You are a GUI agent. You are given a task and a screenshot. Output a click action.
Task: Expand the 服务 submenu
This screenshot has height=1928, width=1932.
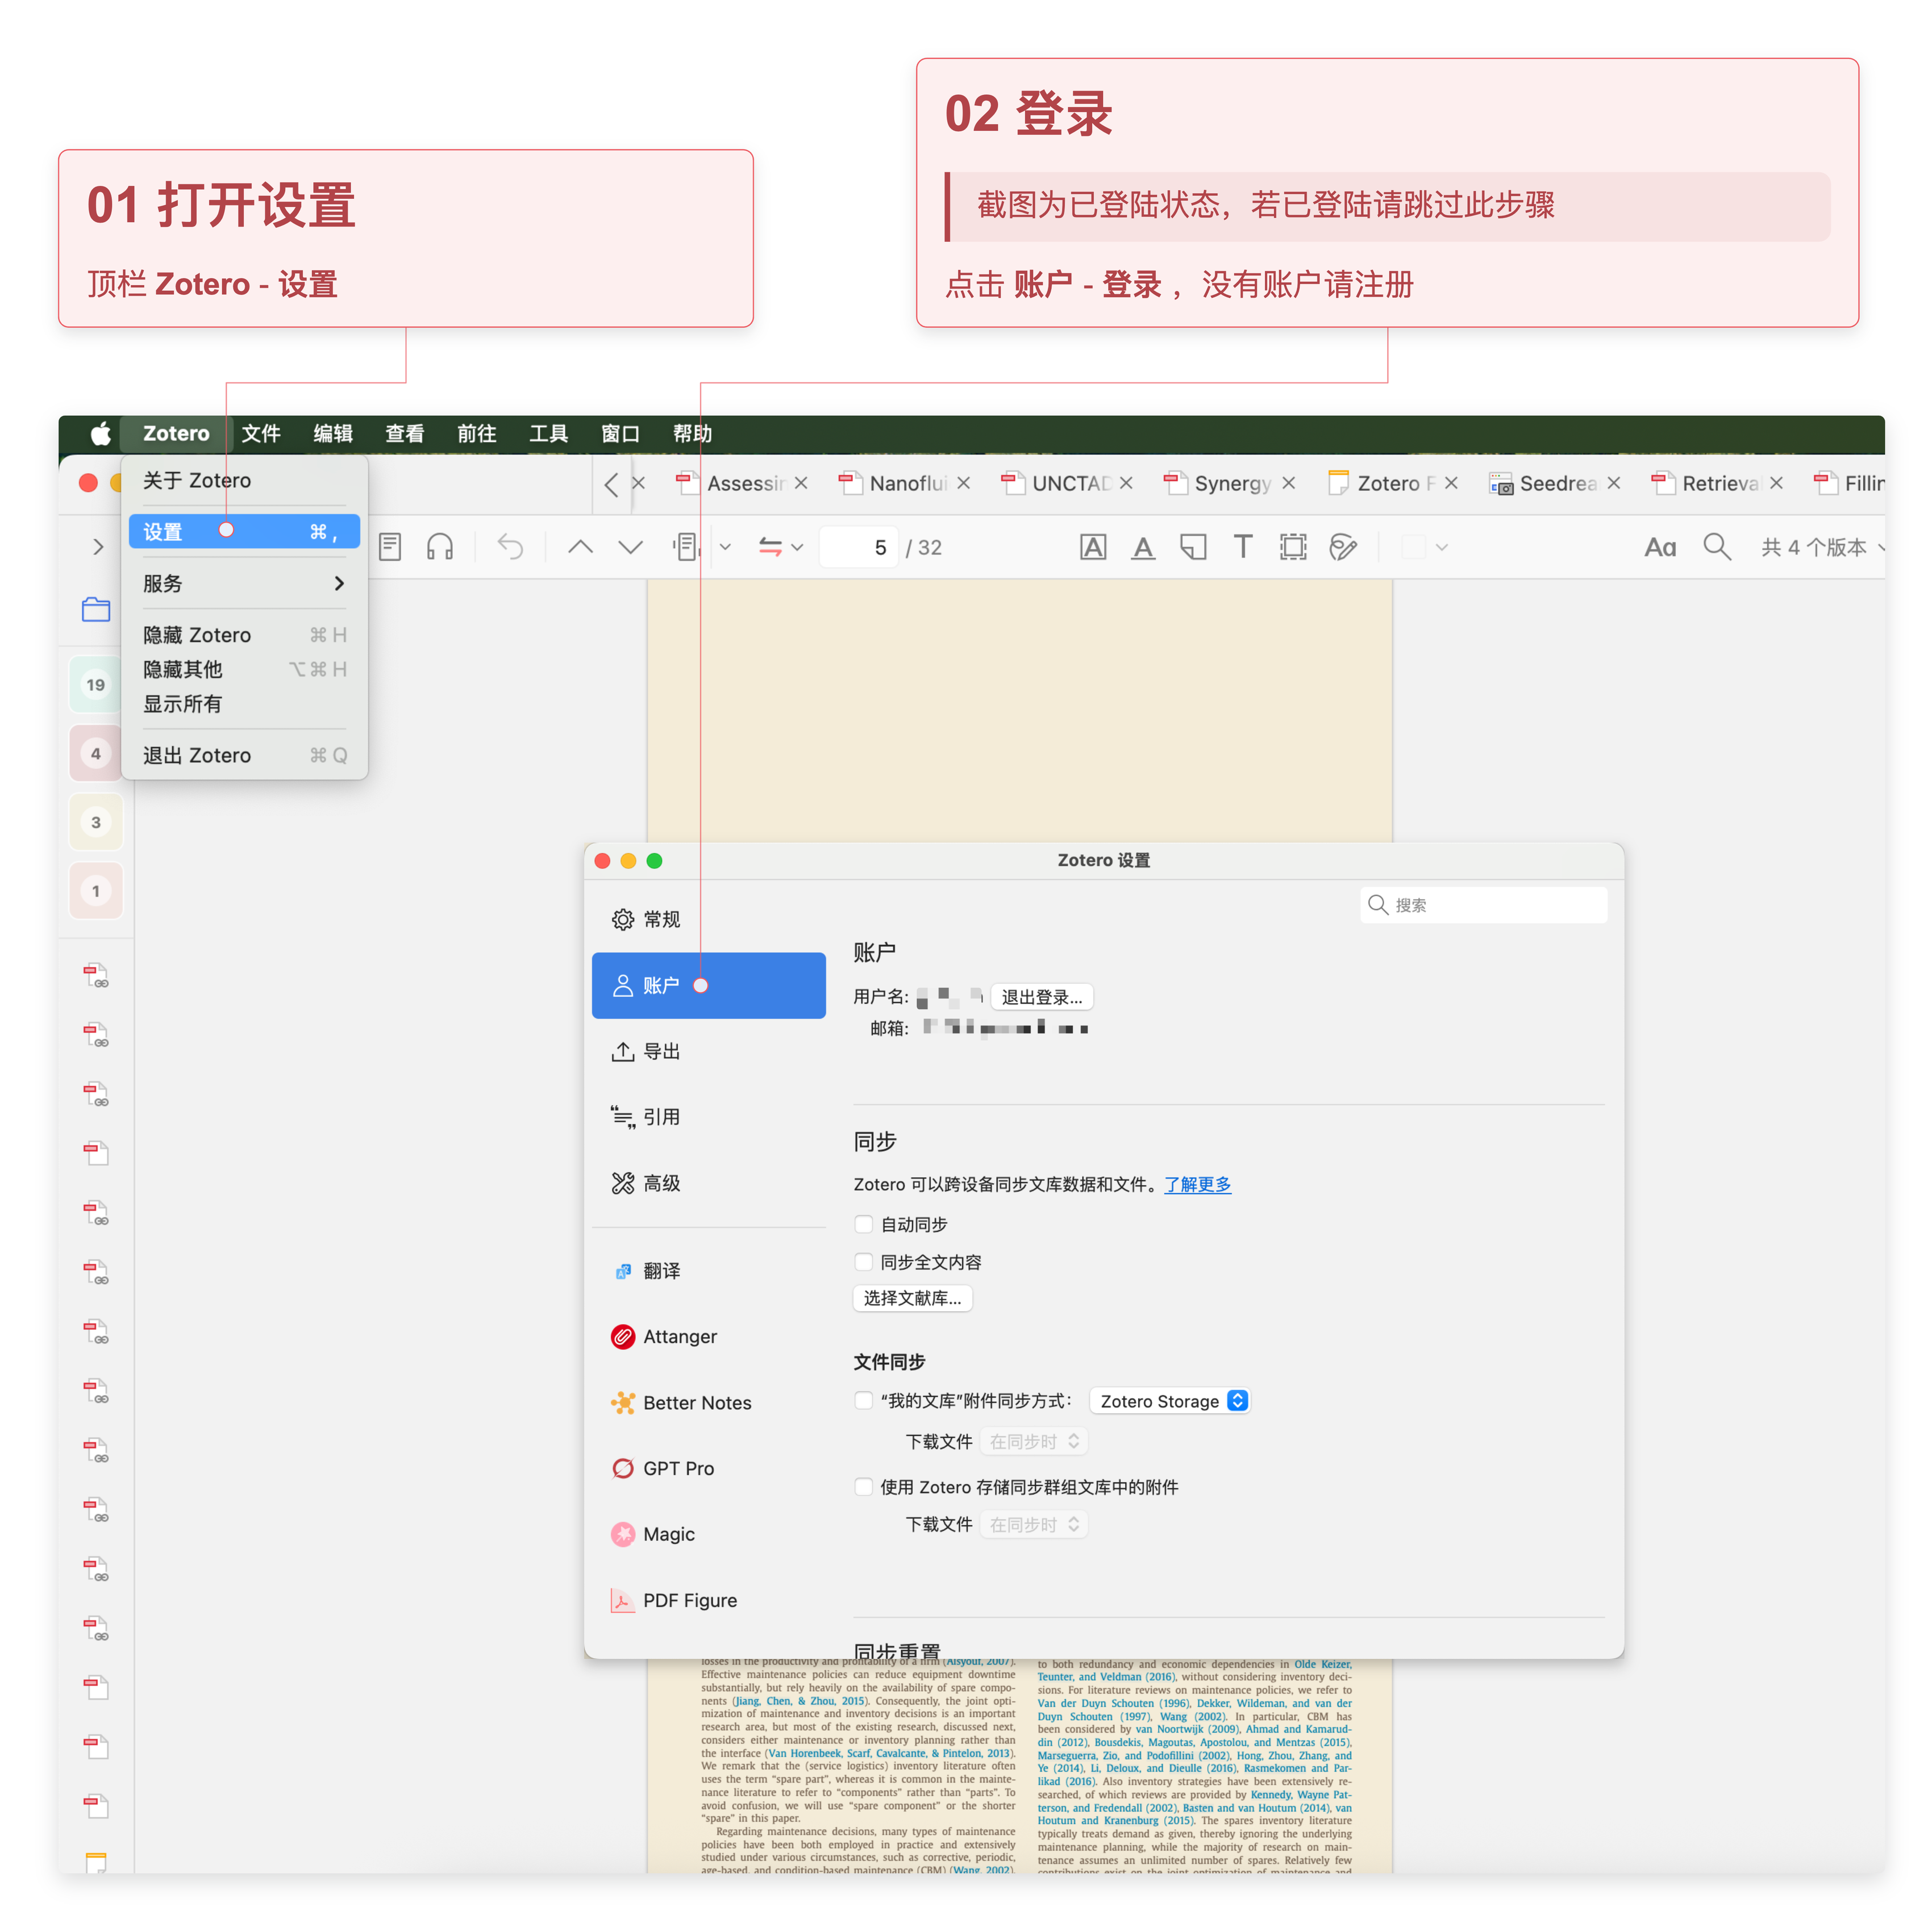point(244,584)
